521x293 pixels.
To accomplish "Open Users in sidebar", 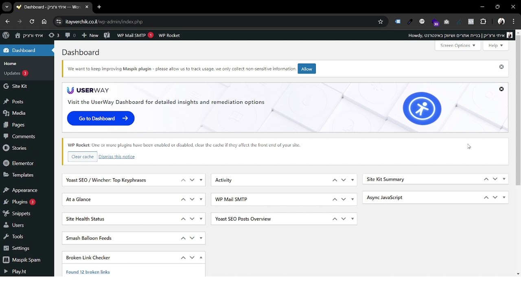I will 27,225.
